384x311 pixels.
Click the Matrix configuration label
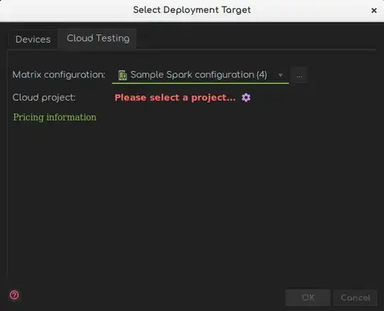coord(59,75)
